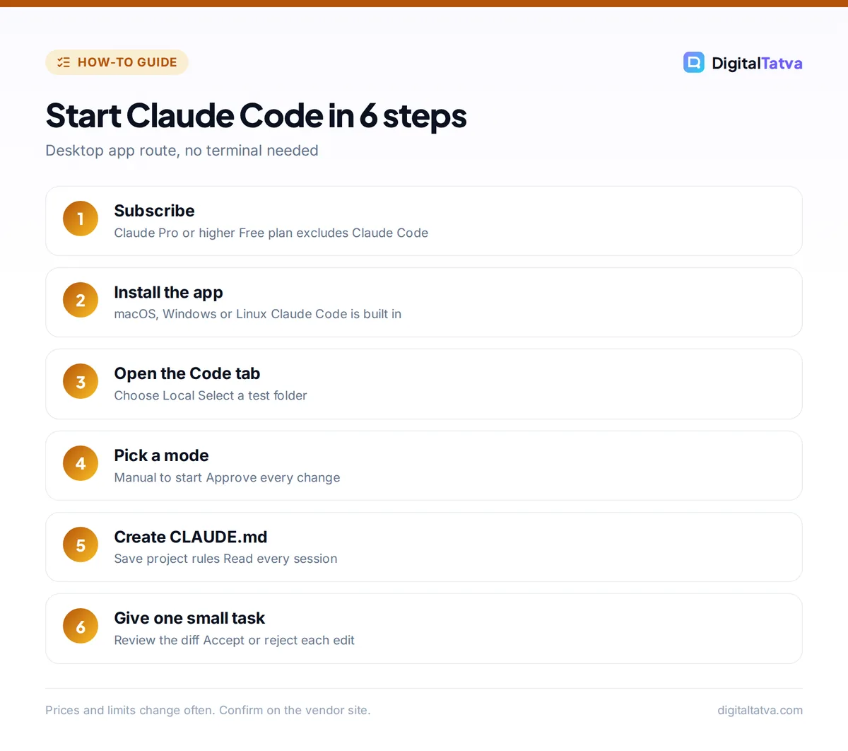The width and height of the screenshot is (848, 751).
Task: Click the "Give one small task" step title
Action: point(189,618)
